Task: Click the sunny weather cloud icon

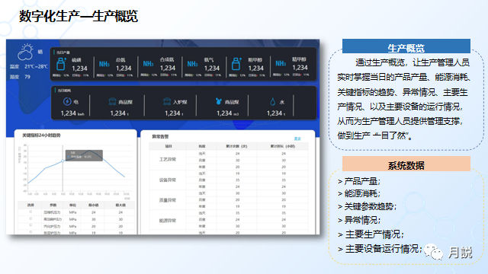Action: (x=25, y=52)
